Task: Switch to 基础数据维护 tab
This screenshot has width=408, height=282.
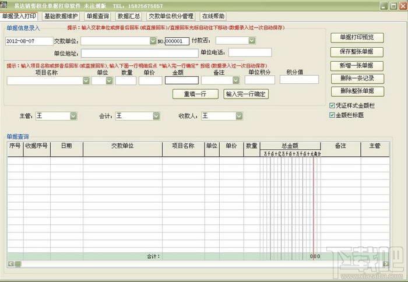Action: (x=61, y=16)
